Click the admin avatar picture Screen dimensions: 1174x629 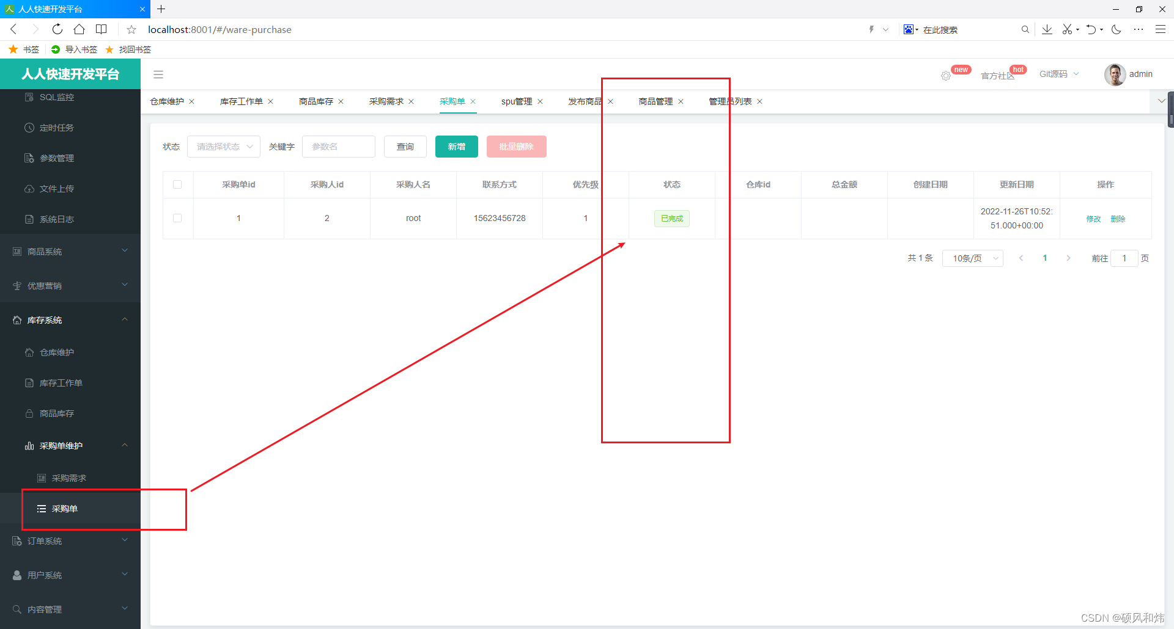(x=1115, y=75)
